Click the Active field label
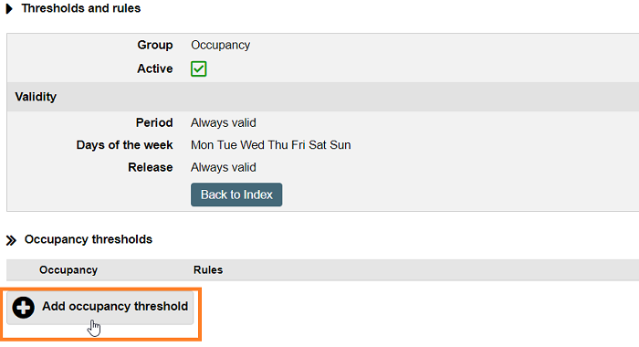 pyautogui.click(x=155, y=68)
